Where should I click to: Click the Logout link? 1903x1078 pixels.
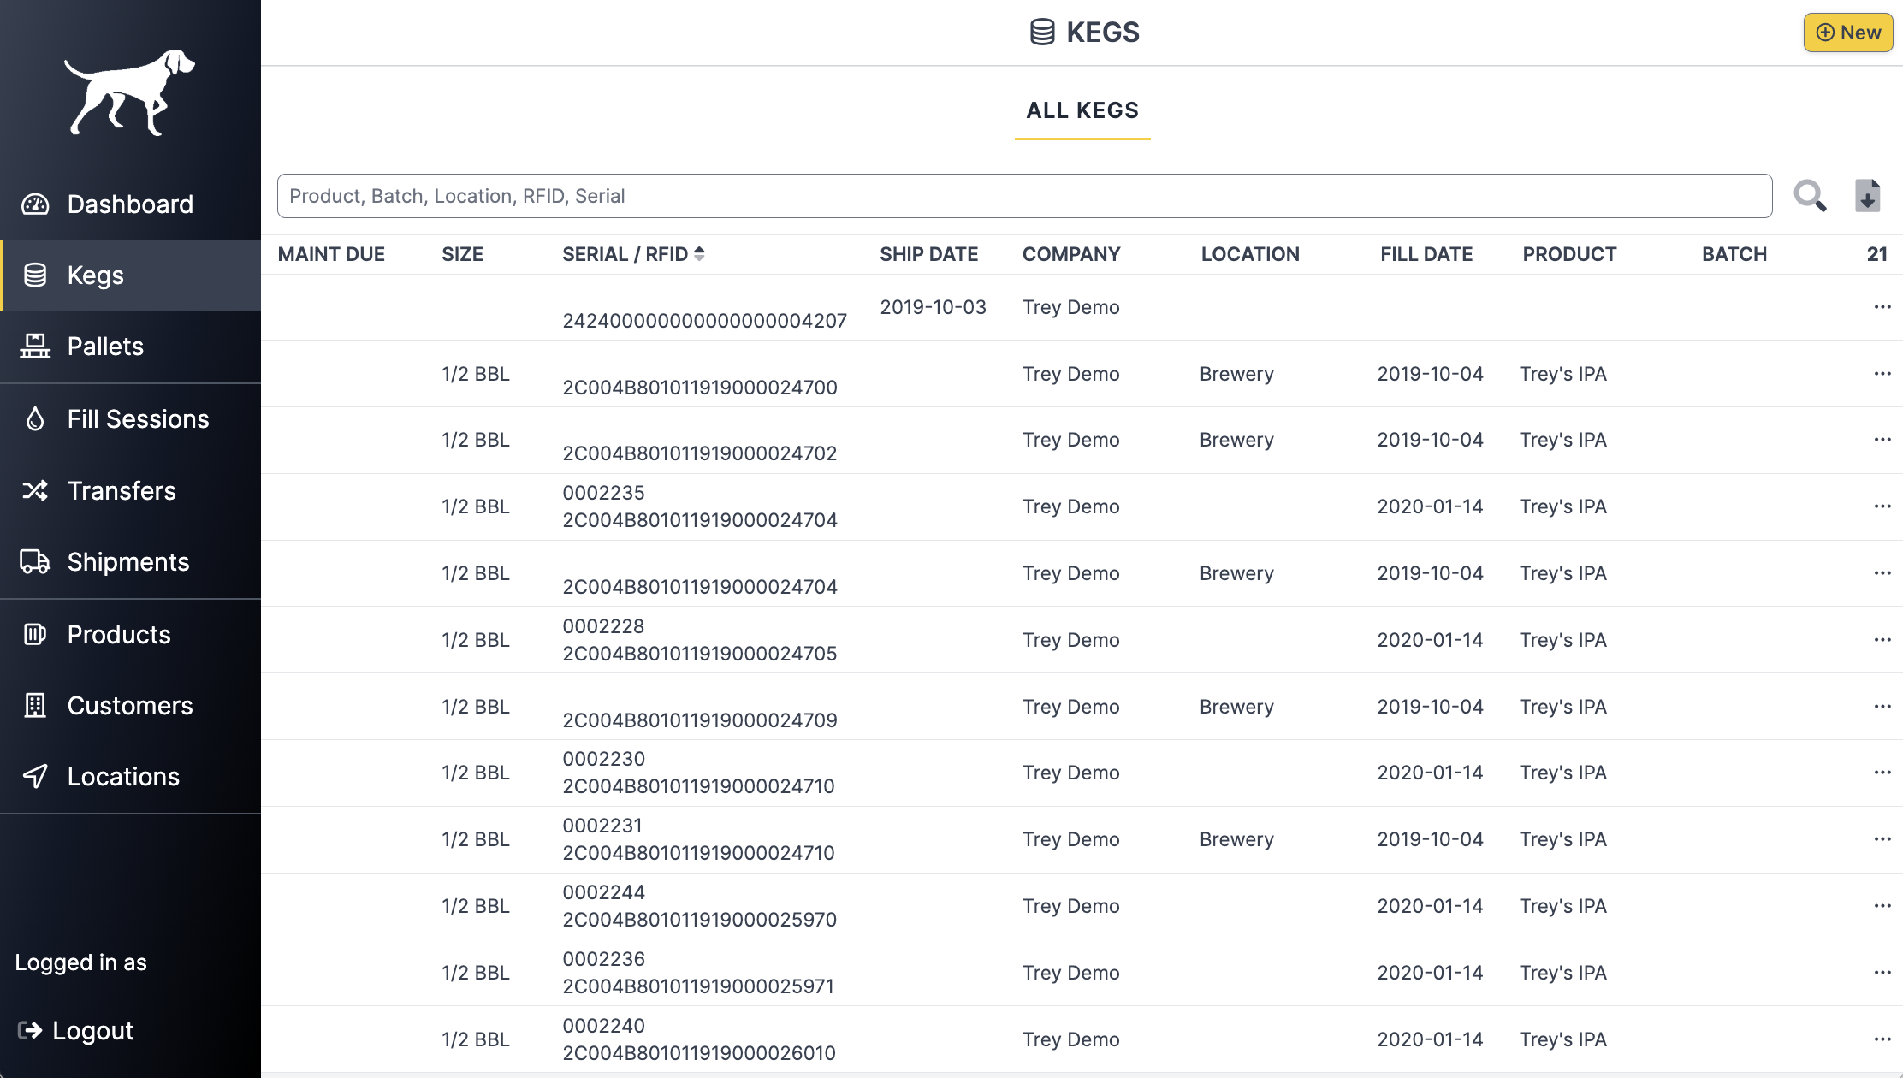tap(92, 1031)
